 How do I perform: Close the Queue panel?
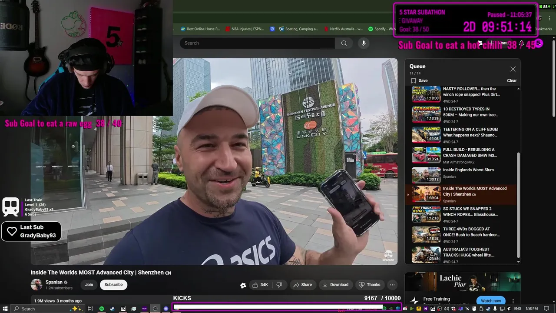[513, 69]
